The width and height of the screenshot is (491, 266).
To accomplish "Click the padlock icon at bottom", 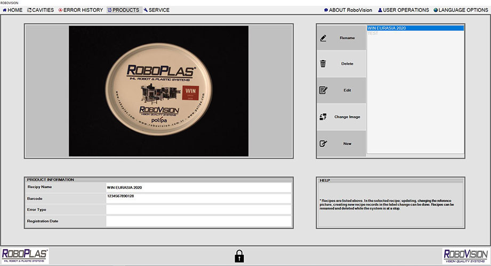I will click(x=239, y=256).
